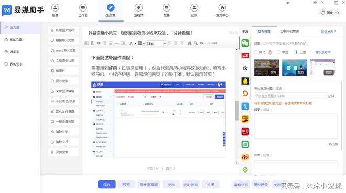This screenshot has height=193, width=346.
Task: Insert an image via toolbar image icon
Action: [123, 44]
